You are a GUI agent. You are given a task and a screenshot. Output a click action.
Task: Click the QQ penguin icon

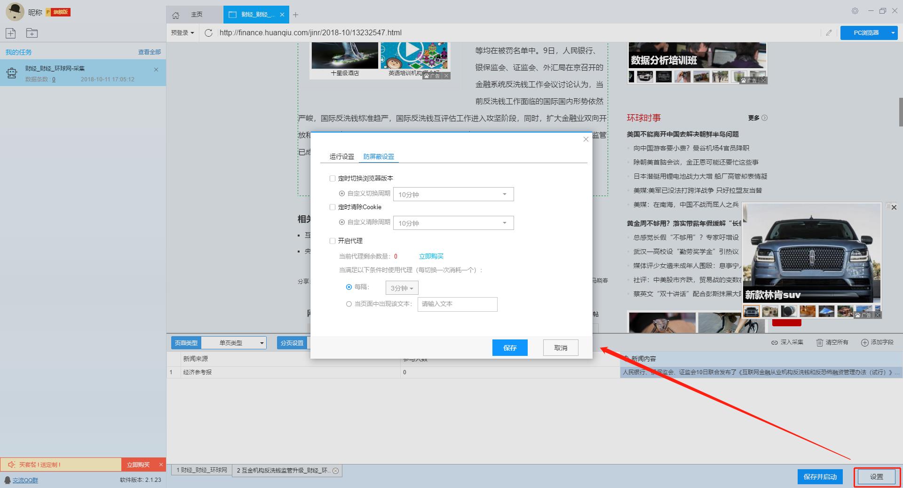pos(8,480)
